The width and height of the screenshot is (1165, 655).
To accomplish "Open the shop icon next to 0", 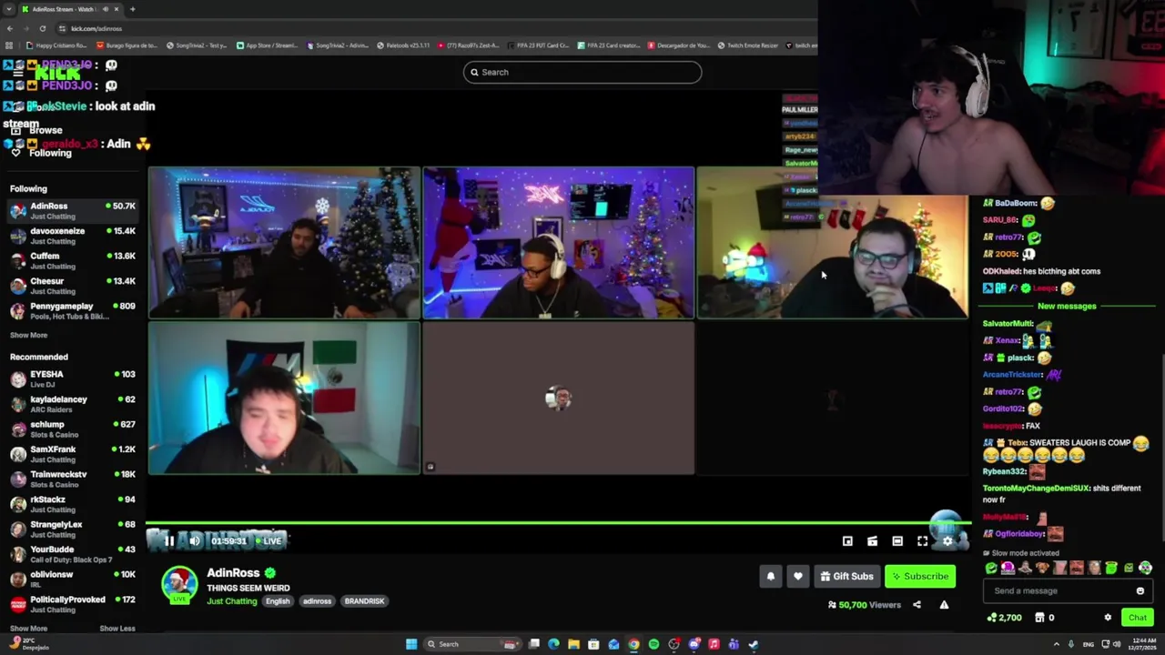I will click(1039, 618).
